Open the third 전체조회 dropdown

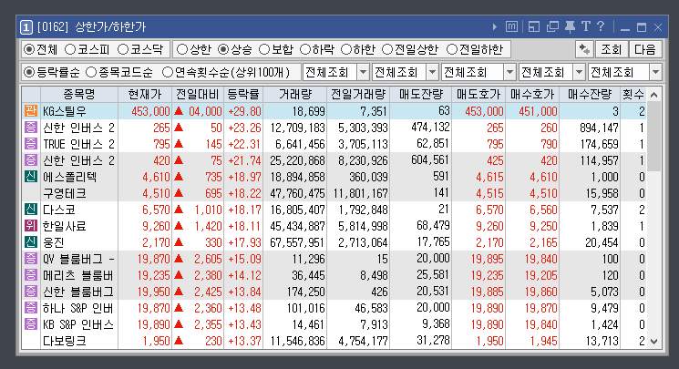(x=509, y=72)
